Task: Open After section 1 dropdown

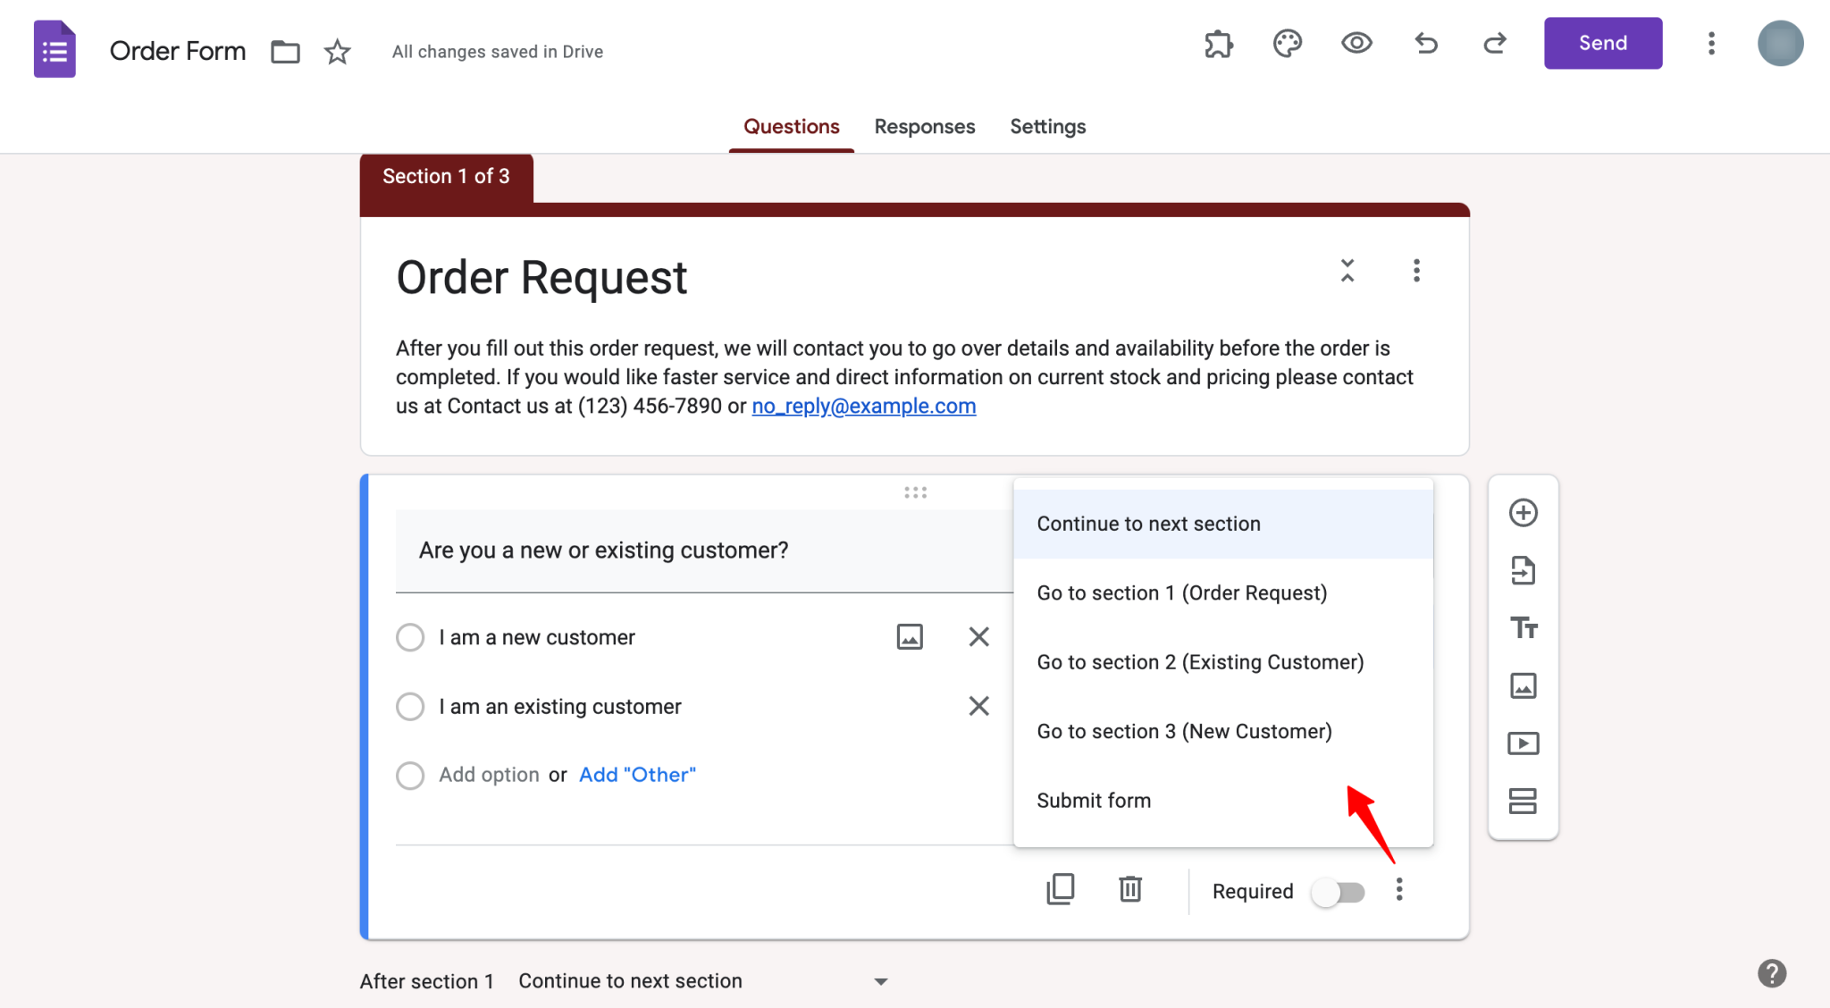Action: (703, 981)
